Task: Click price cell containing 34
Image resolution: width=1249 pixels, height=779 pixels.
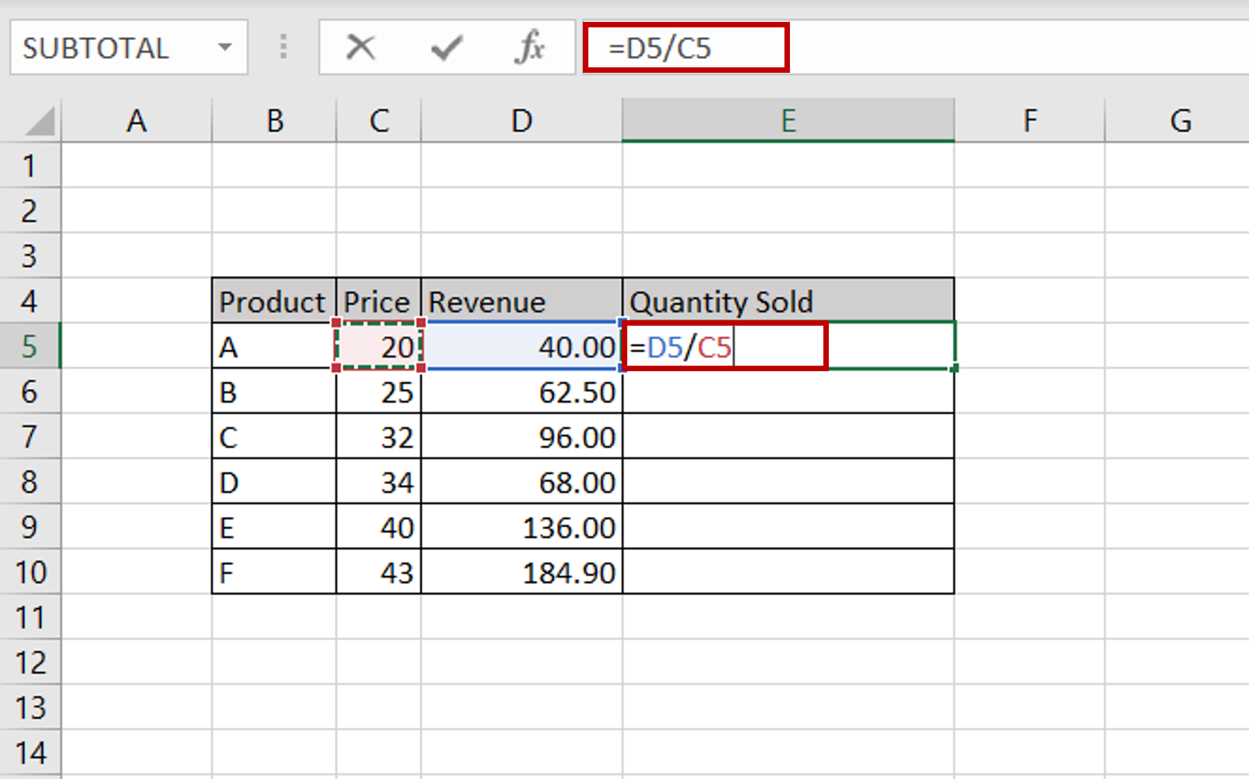Action: click(x=379, y=482)
